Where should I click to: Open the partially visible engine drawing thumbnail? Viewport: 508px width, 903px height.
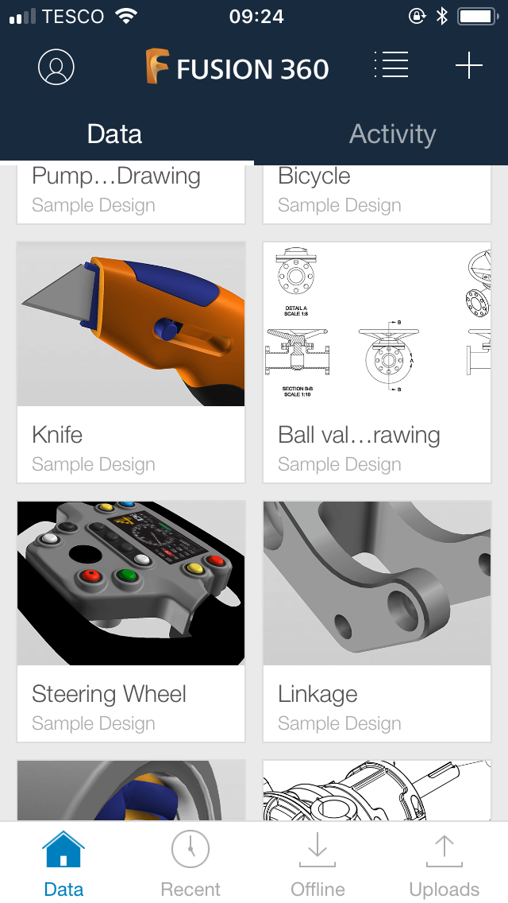[x=377, y=790]
